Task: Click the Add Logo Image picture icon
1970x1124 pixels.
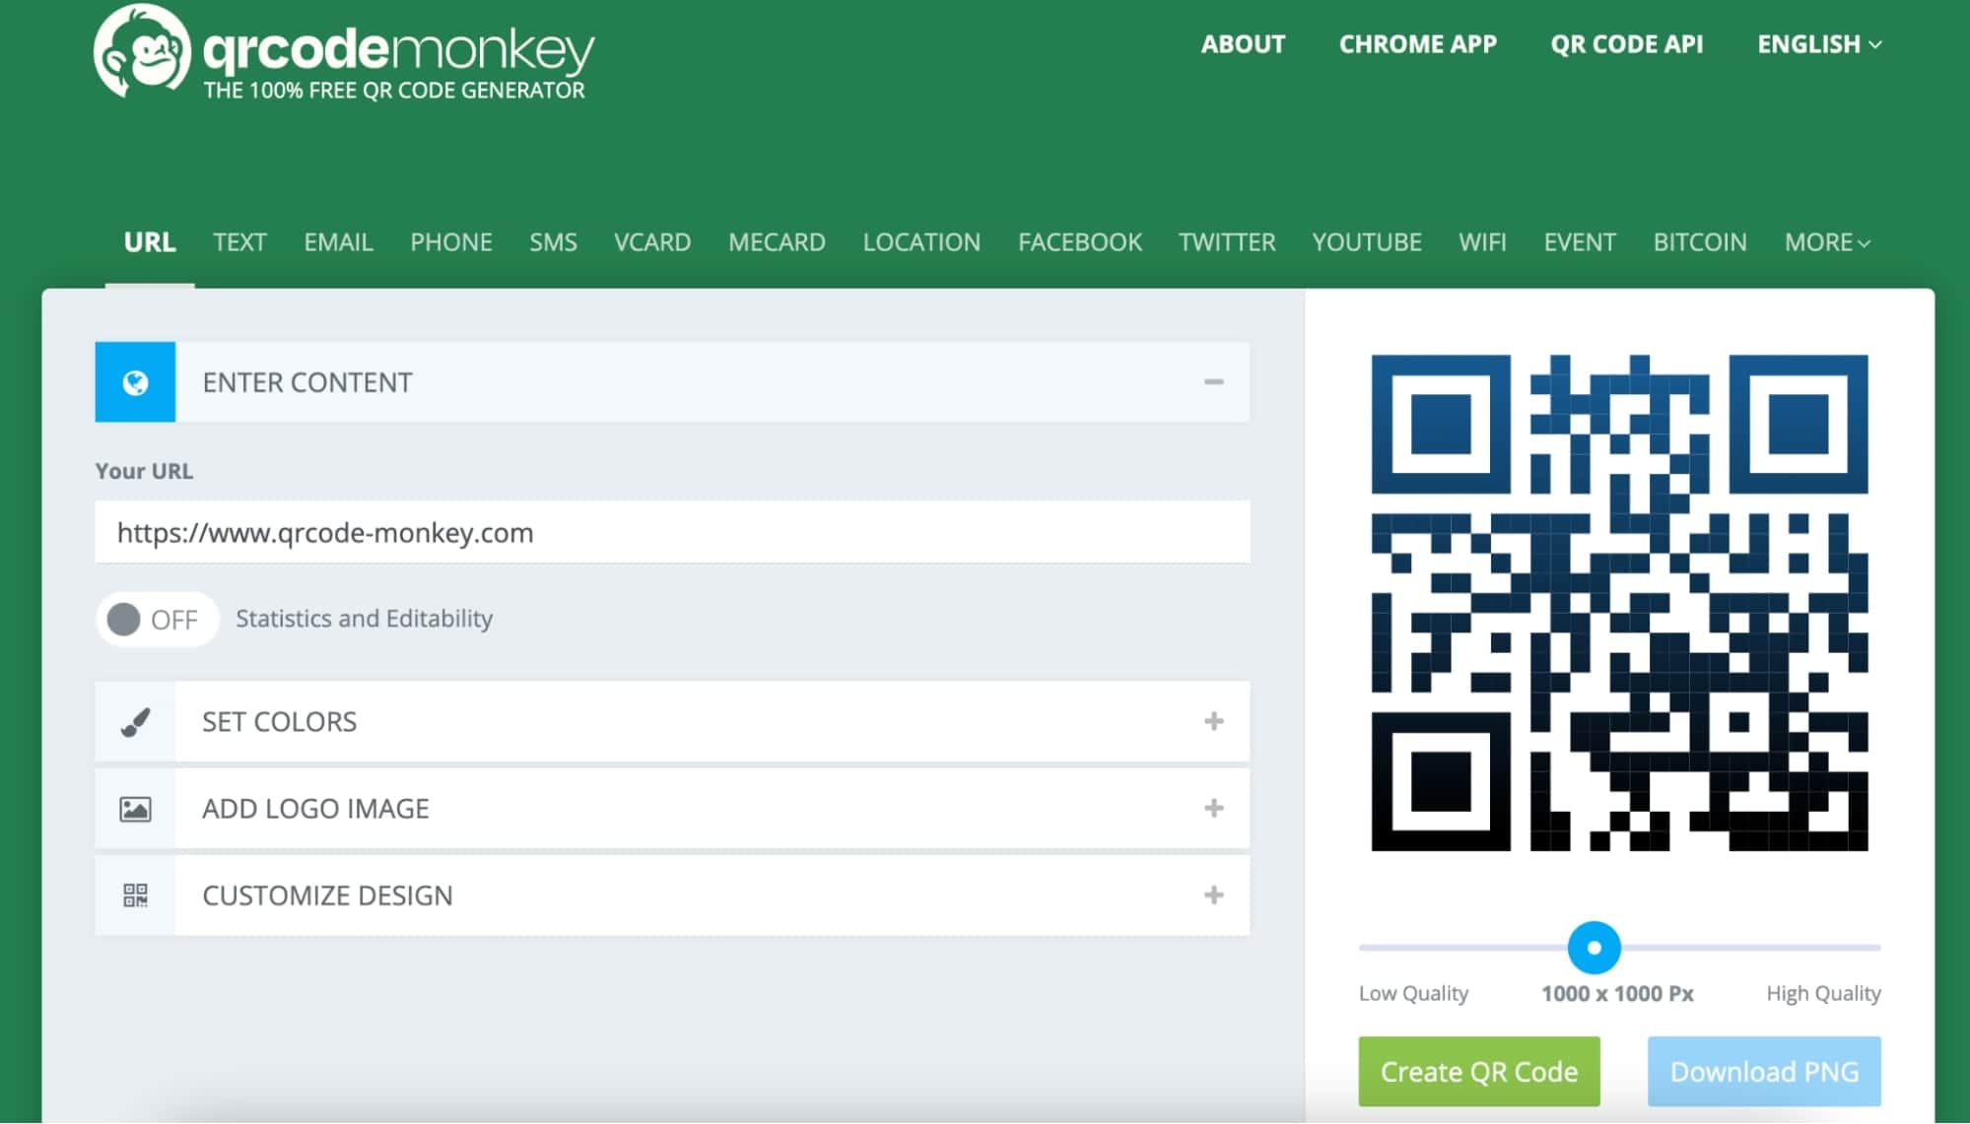Action: tap(134, 808)
